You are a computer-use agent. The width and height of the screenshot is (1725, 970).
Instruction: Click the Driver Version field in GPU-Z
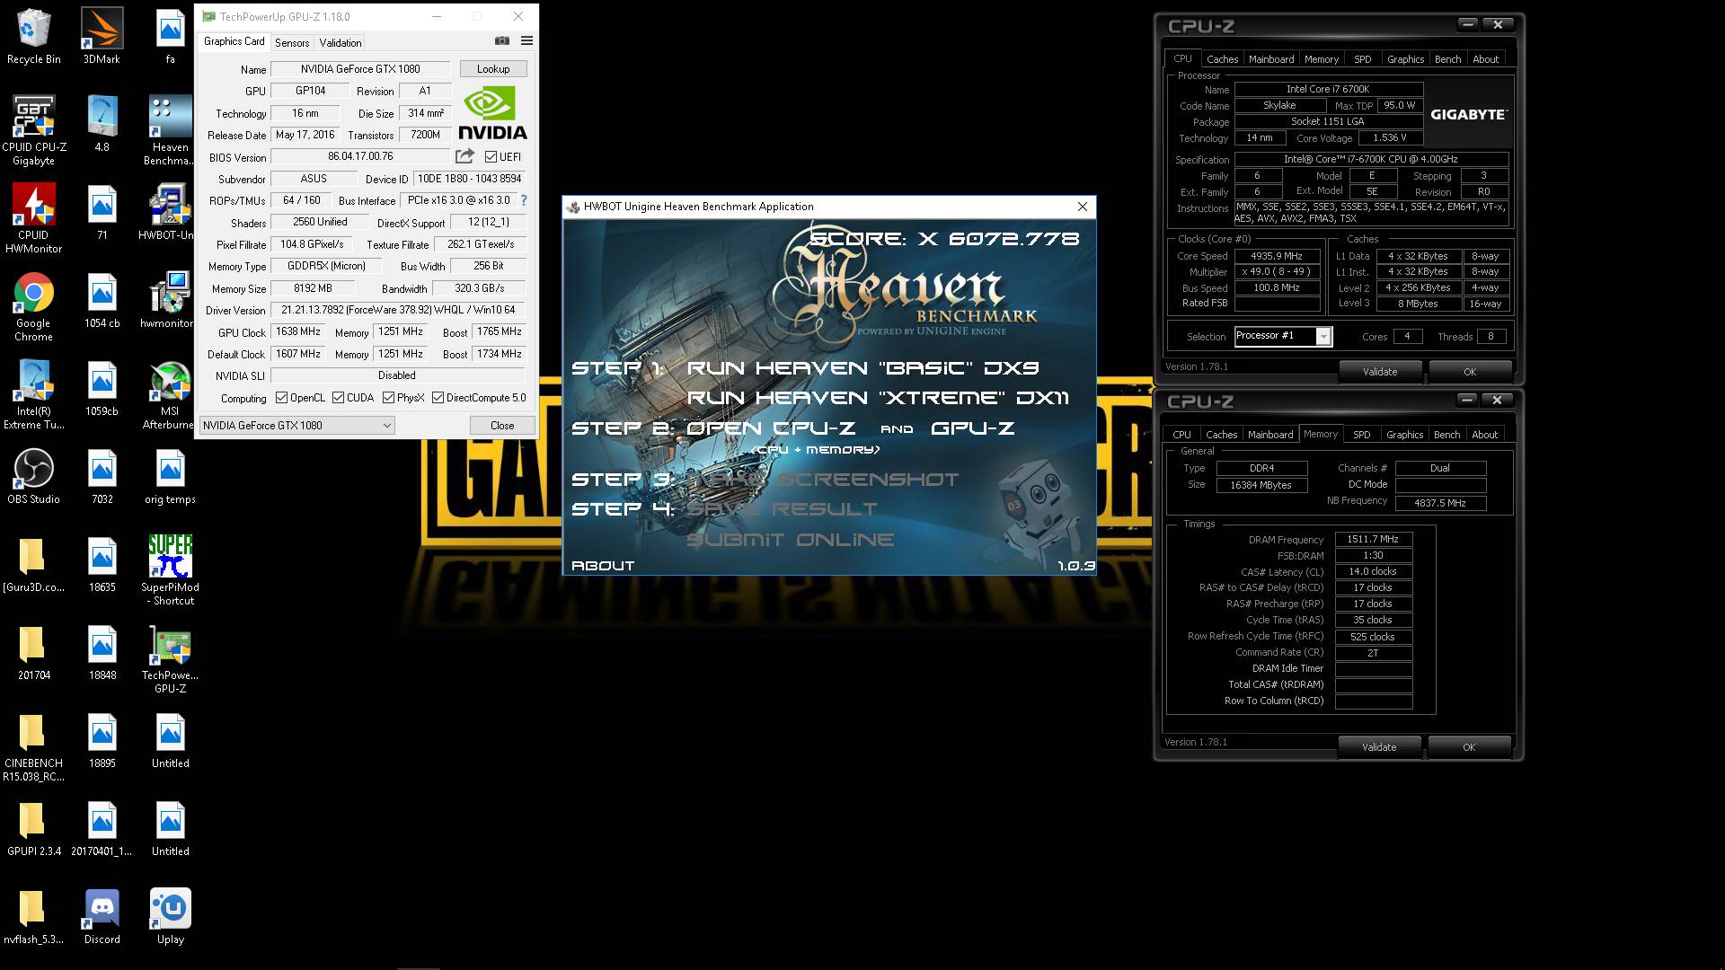click(398, 310)
